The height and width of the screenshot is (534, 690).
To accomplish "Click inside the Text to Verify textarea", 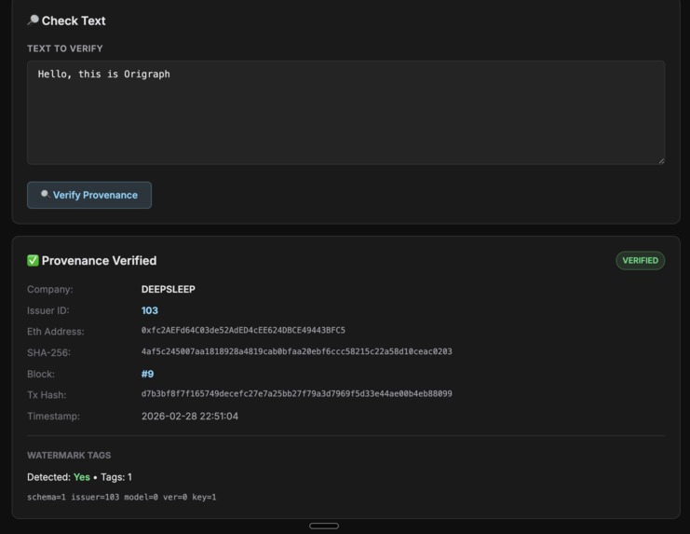I will [x=345, y=113].
